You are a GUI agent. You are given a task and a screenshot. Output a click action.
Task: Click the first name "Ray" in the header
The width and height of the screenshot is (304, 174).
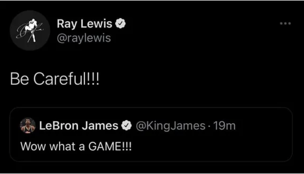pyautogui.click(x=66, y=24)
